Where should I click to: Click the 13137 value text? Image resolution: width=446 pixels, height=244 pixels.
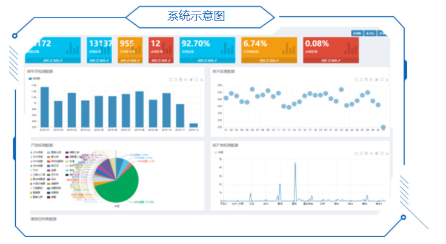(x=101, y=44)
